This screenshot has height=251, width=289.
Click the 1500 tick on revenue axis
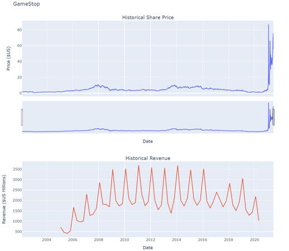(17, 211)
